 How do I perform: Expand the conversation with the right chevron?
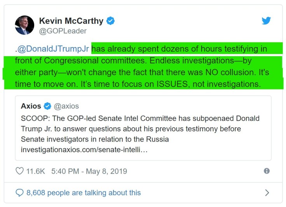(x=267, y=193)
